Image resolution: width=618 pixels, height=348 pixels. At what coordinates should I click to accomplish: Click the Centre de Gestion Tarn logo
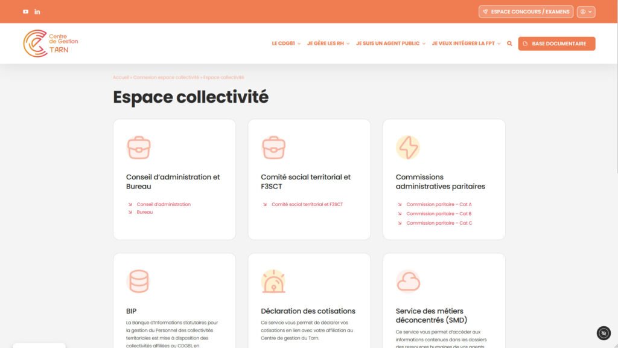pyautogui.click(x=51, y=43)
